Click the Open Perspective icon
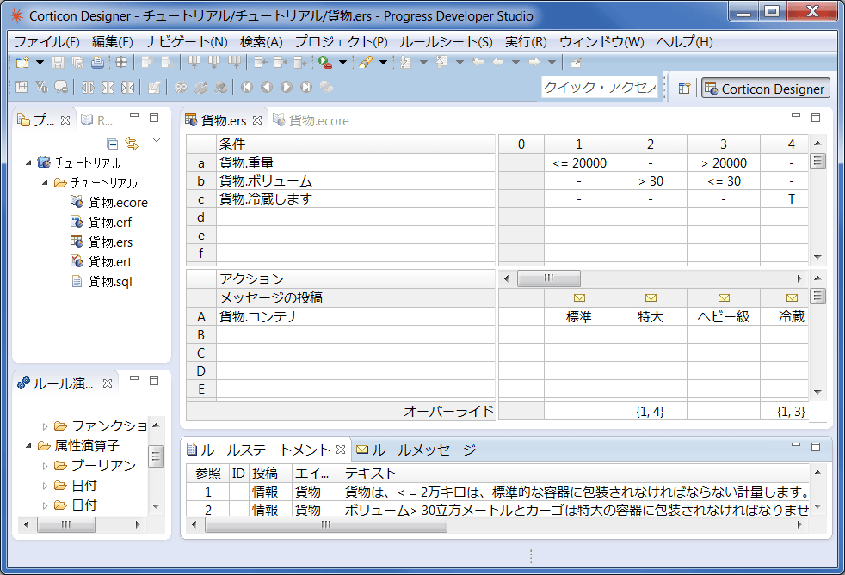 tap(684, 88)
